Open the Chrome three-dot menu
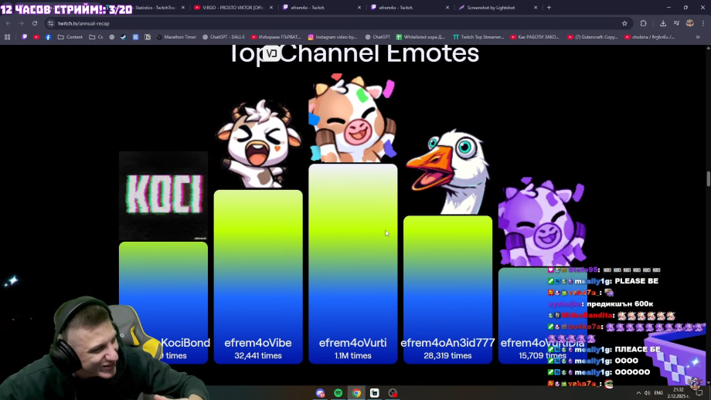The image size is (711, 400). [703, 23]
